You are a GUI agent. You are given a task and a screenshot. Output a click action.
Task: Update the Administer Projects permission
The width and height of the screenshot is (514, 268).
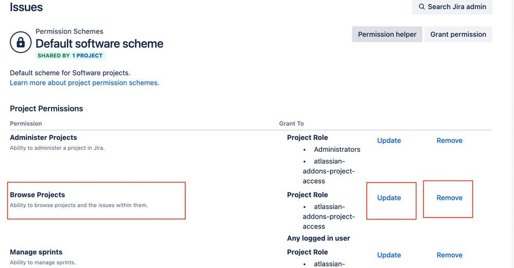[389, 140]
